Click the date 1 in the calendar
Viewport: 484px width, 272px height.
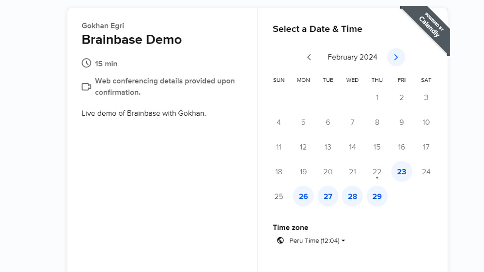(x=377, y=97)
